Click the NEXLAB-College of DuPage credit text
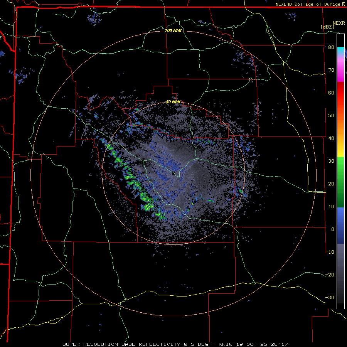The width and height of the screenshot is (347, 347). tap(308, 4)
